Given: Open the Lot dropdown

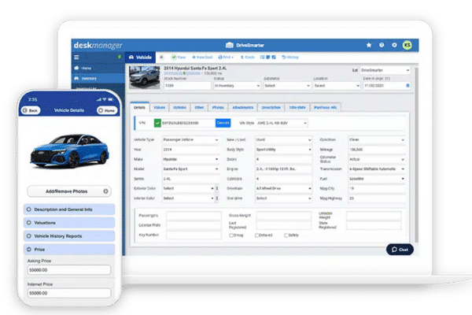Looking at the screenshot, I should pyautogui.click(x=385, y=70).
